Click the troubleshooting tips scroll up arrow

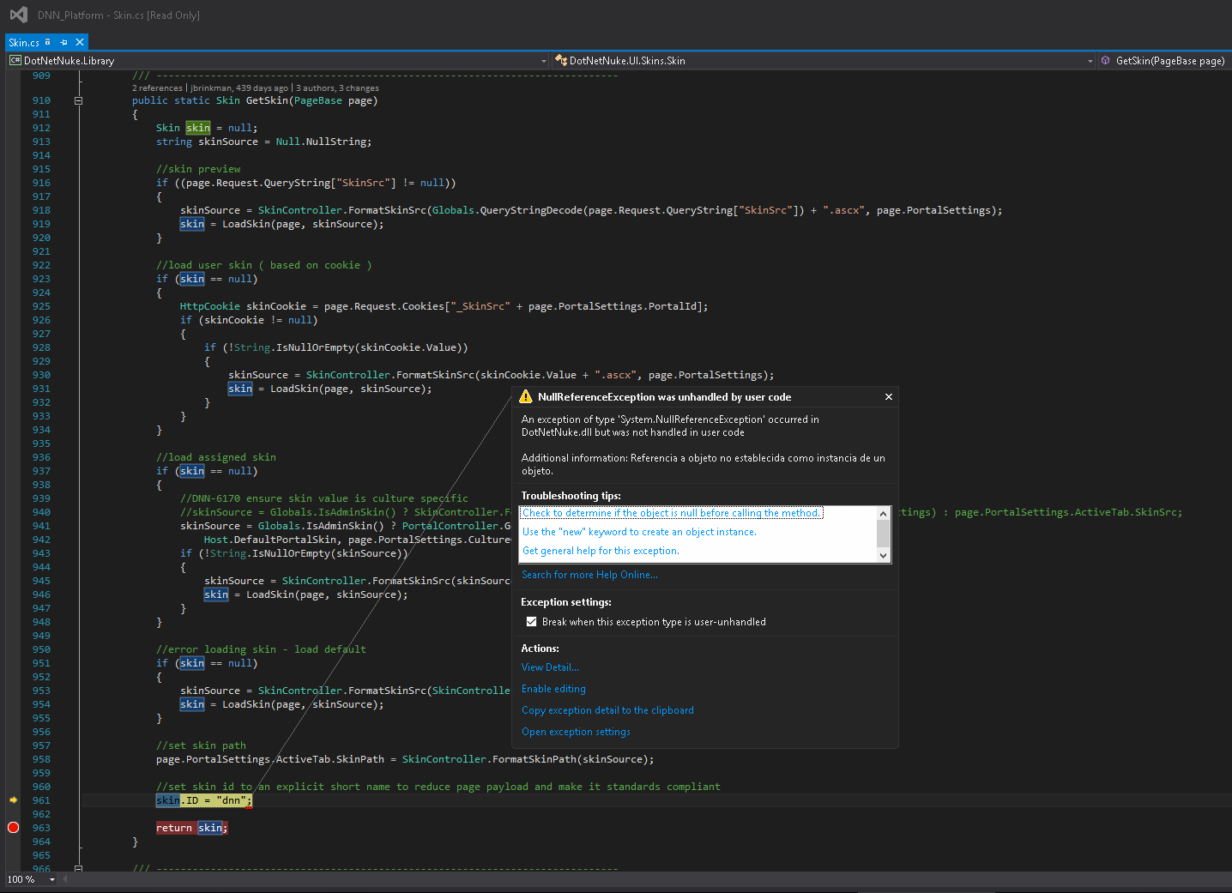[x=883, y=513]
